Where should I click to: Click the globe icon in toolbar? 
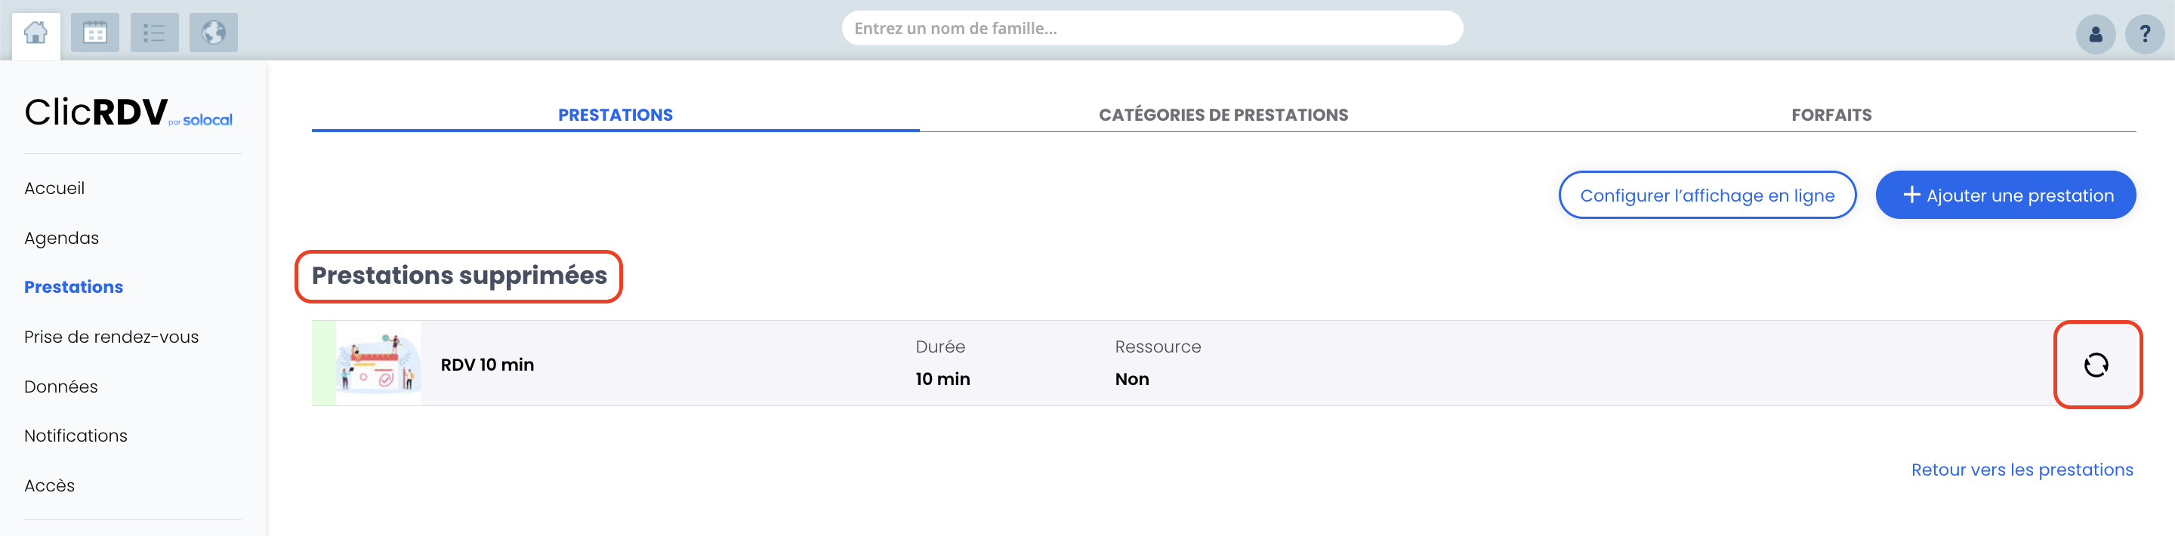(x=214, y=33)
